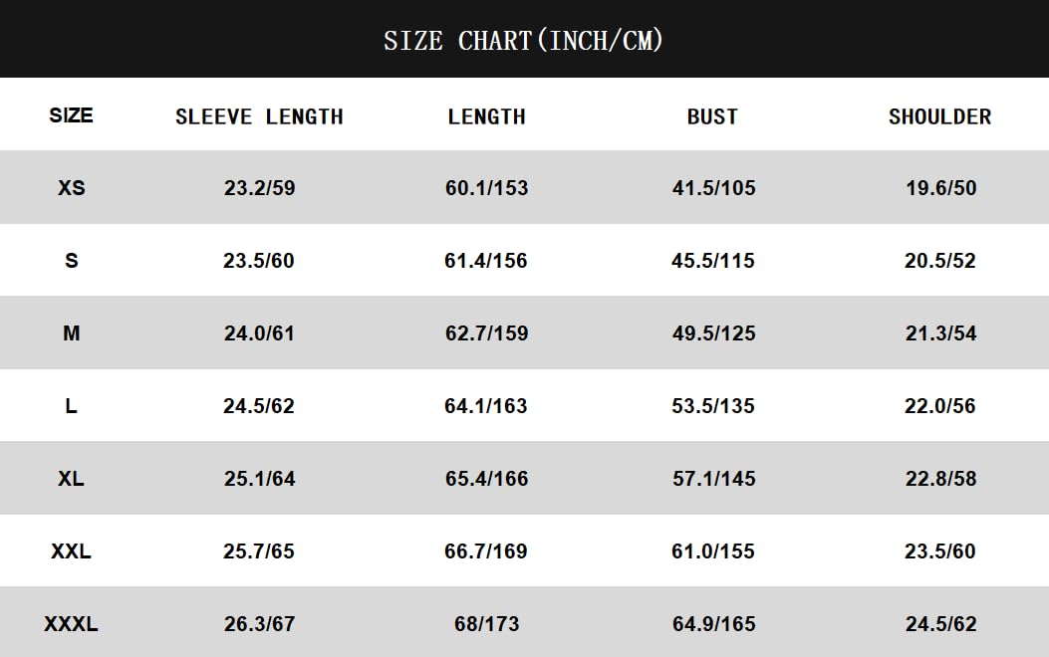Select the S bust value 45.5/115
The height and width of the screenshot is (657, 1049).
pos(713,261)
